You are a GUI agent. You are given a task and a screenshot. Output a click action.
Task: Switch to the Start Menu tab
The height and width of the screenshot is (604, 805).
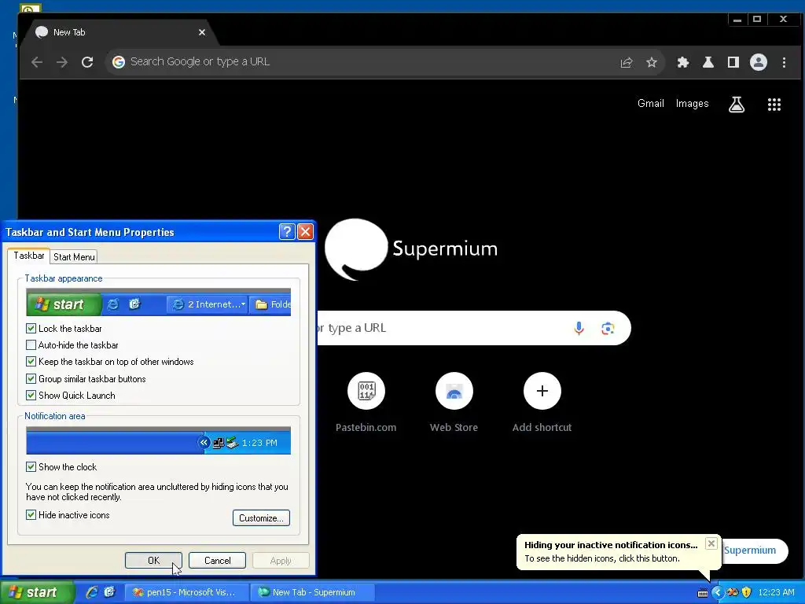tap(74, 257)
